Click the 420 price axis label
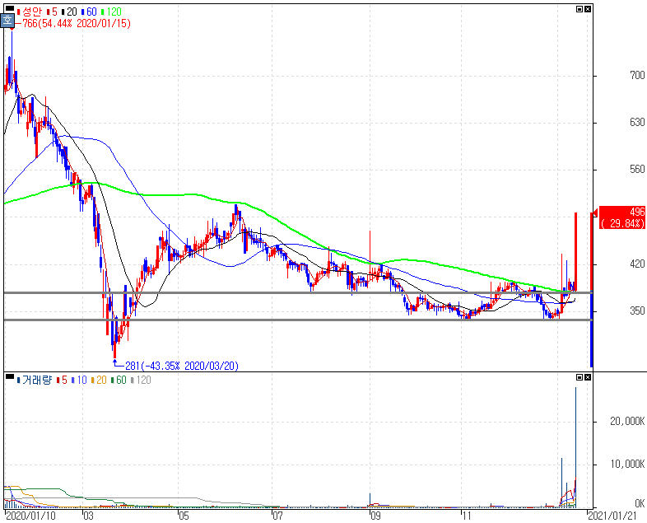 click(637, 264)
